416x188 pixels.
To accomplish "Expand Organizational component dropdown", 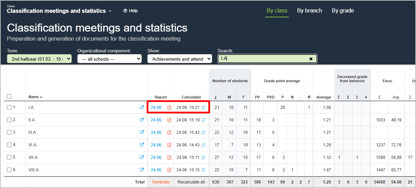I will (109, 59).
